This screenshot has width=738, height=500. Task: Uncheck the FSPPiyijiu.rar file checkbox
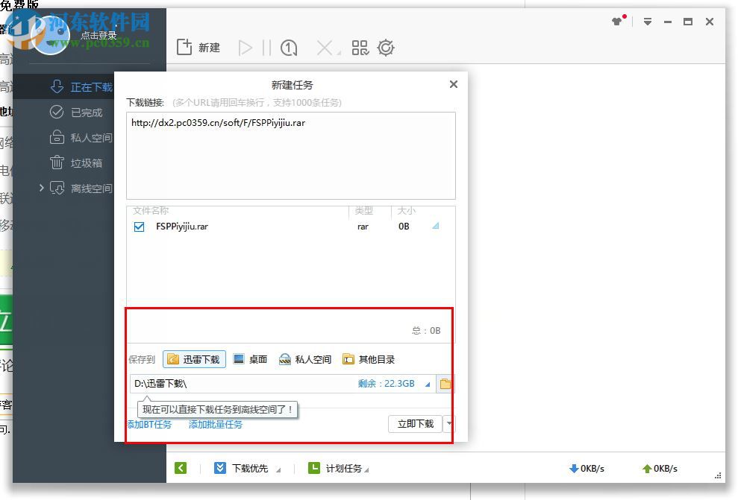click(x=138, y=227)
